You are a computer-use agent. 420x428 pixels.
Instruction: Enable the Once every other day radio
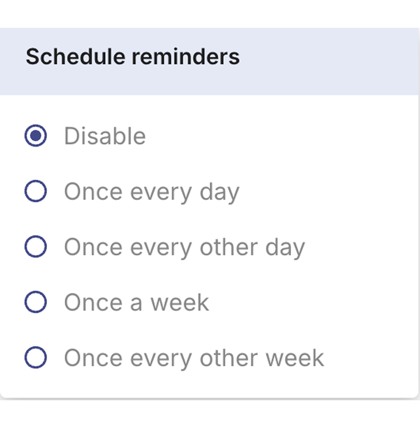[x=36, y=247]
